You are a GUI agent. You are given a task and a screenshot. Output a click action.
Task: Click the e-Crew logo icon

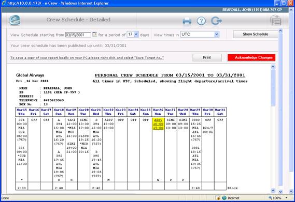pos(15,20)
